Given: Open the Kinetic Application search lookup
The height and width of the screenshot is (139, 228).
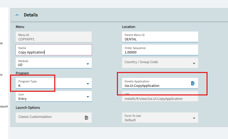Looking at the screenshot, I should click(193, 83).
